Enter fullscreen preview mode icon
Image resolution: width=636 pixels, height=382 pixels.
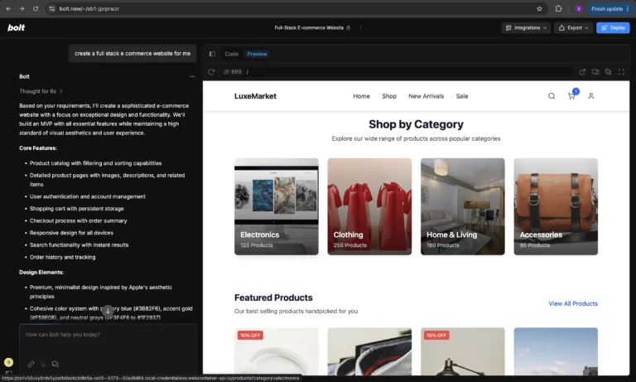(621, 72)
